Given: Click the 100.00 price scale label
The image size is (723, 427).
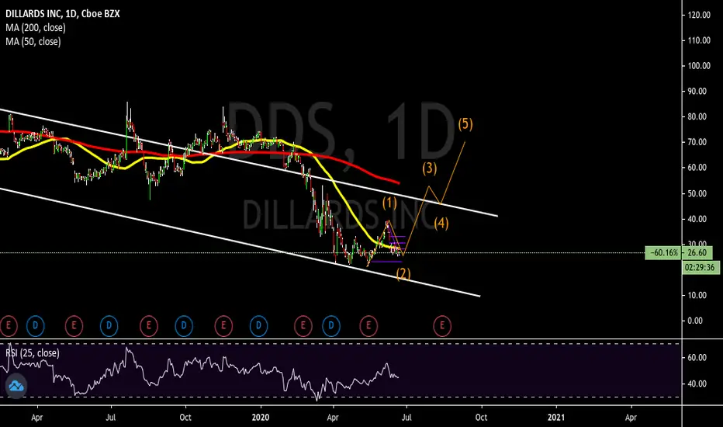Looking at the screenshot, I should [x=699, y=65].
